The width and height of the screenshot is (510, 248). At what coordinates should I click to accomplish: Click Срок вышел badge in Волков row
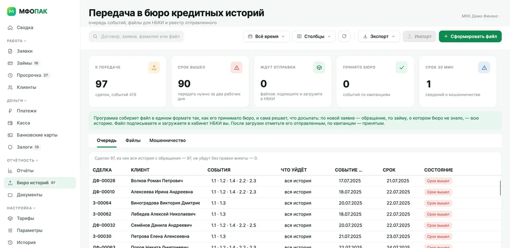(x=438, y=181)
